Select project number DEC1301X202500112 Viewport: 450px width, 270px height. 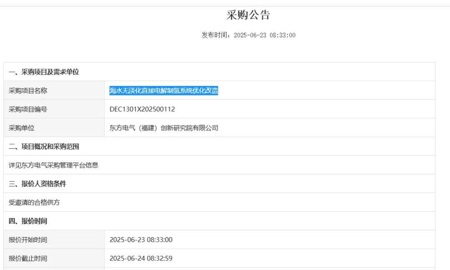point(142,109)
